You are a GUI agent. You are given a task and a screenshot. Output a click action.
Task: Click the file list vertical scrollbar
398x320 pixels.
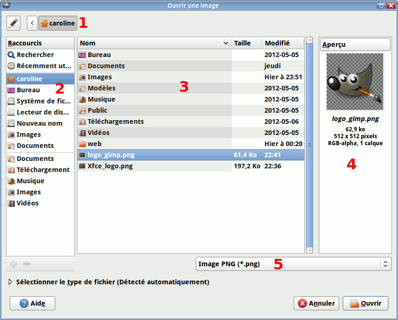coord(309,144)
